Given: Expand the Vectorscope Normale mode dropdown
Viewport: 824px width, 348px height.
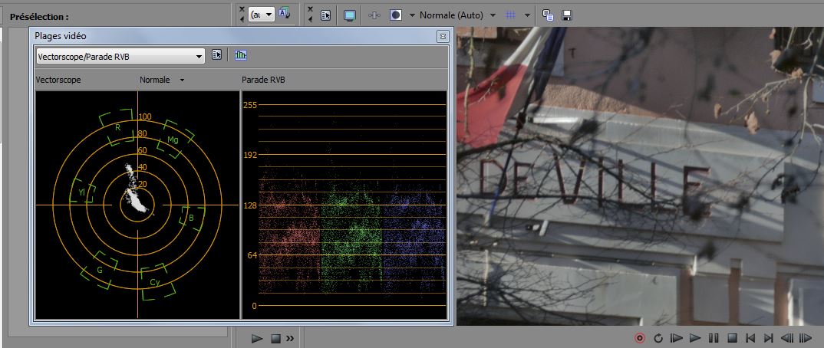Looking at the screenshot, I should tap(182, 80).
